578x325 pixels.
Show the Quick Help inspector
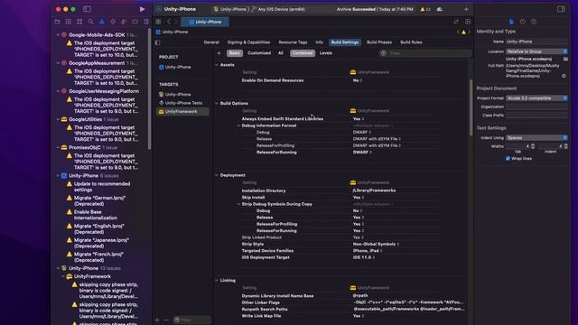coord(534,22)
